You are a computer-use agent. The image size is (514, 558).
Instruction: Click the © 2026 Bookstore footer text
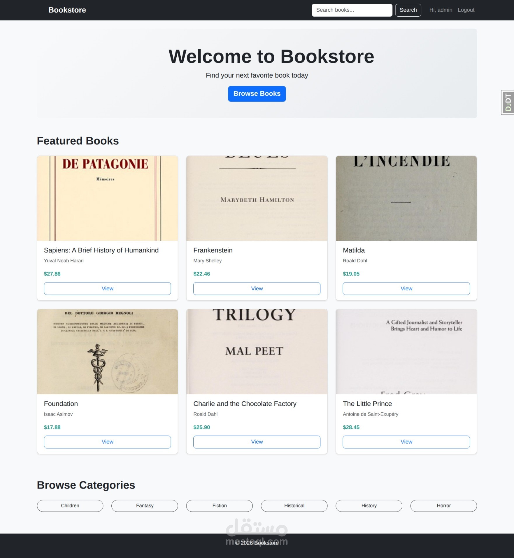pos(257,543)
